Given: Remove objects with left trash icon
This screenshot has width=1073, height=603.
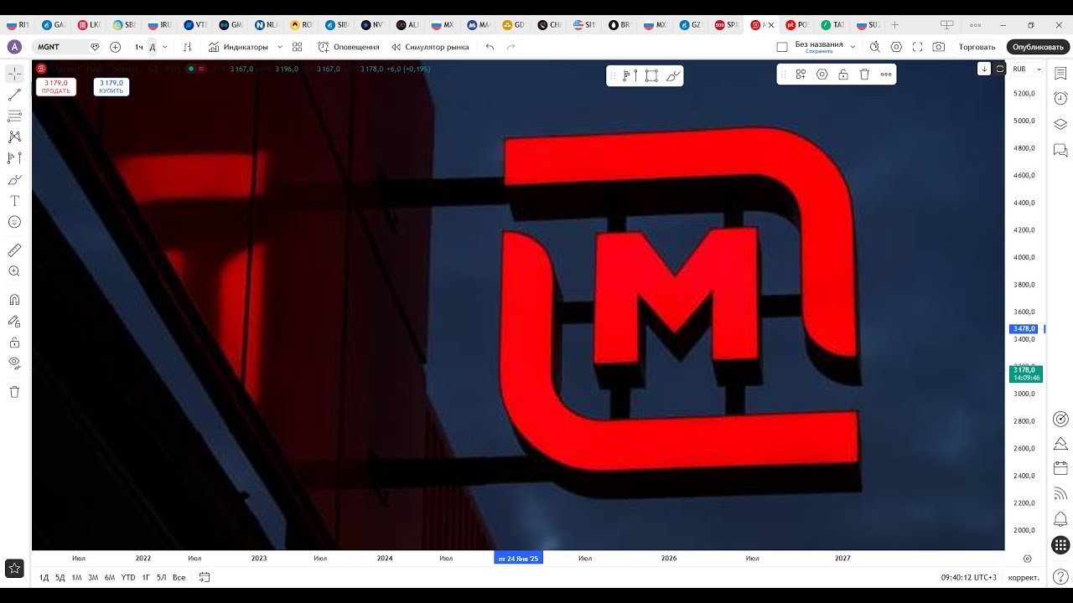Looking at the screenshot, I should (14, 391).
